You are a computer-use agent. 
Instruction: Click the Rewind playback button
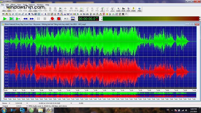click(25, 19)
